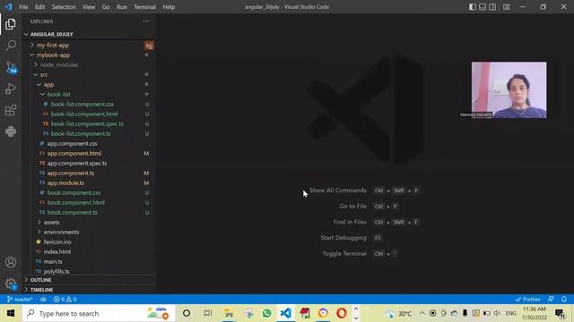Screen dimensions: 574x322
Task: Click the Visual Studio Code taskbar icon
Action: coord(285,313)
